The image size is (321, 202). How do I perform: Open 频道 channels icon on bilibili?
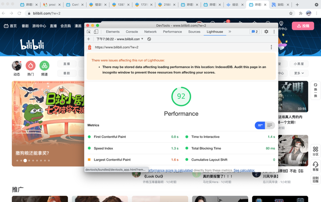45,66
